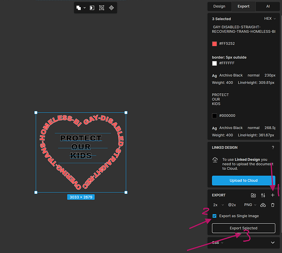This screenshot has height=253, width=282.
Task: Click the export folder icon
Action: click(253, 195)
